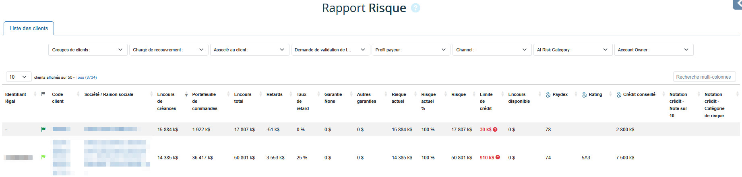
Task: Sort table by Retards column header
Action: point(274,94)
